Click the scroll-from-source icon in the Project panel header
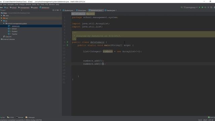This screenshot has width=215, height=121. tap(53, 10)
